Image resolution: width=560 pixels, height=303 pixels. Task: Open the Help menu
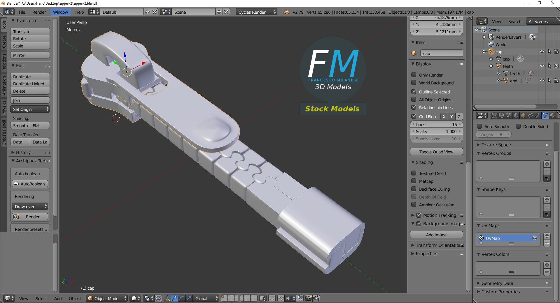pos(79,12)
